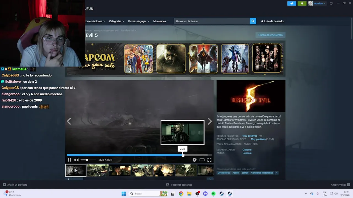This screenshot has width=353, height=198.
Task: Enter fullscreen on the trailer
Action: (x=209, y=160)
